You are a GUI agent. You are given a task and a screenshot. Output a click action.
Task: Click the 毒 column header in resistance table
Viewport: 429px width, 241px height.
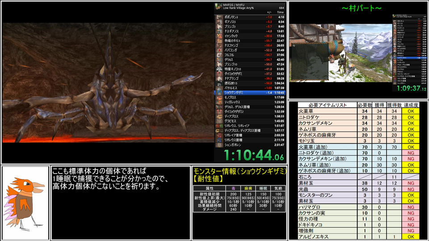(x=233, y=188)
